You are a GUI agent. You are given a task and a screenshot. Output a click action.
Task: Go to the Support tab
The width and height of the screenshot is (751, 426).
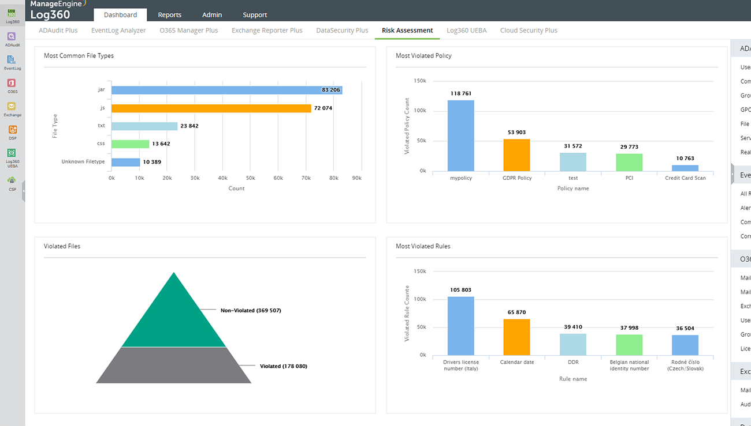click(255, 15)
